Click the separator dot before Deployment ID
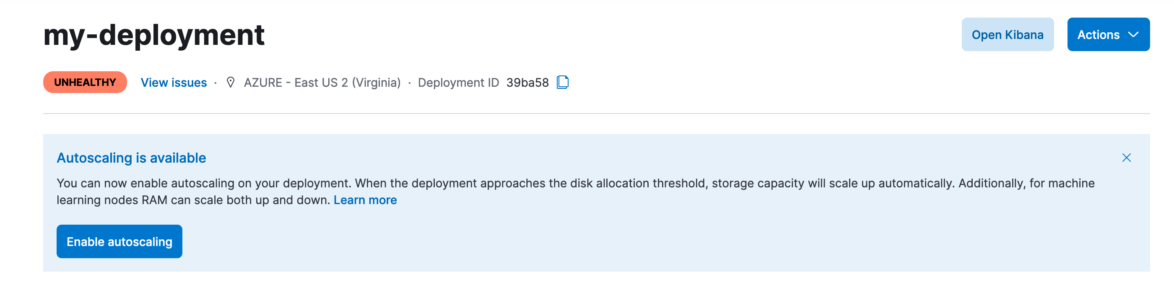 409,83
